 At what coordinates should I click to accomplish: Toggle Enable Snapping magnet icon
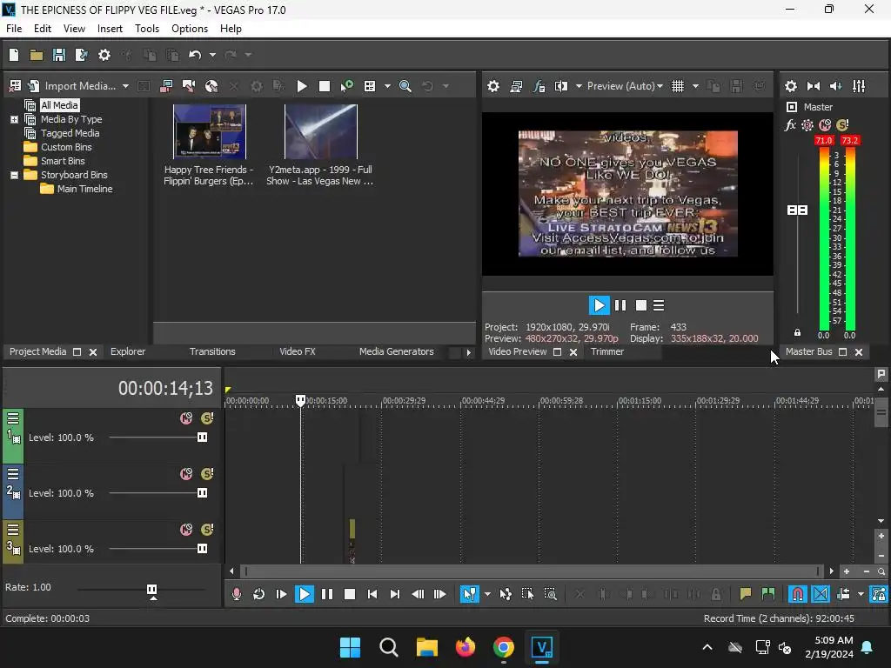click(x=797, y=594)
